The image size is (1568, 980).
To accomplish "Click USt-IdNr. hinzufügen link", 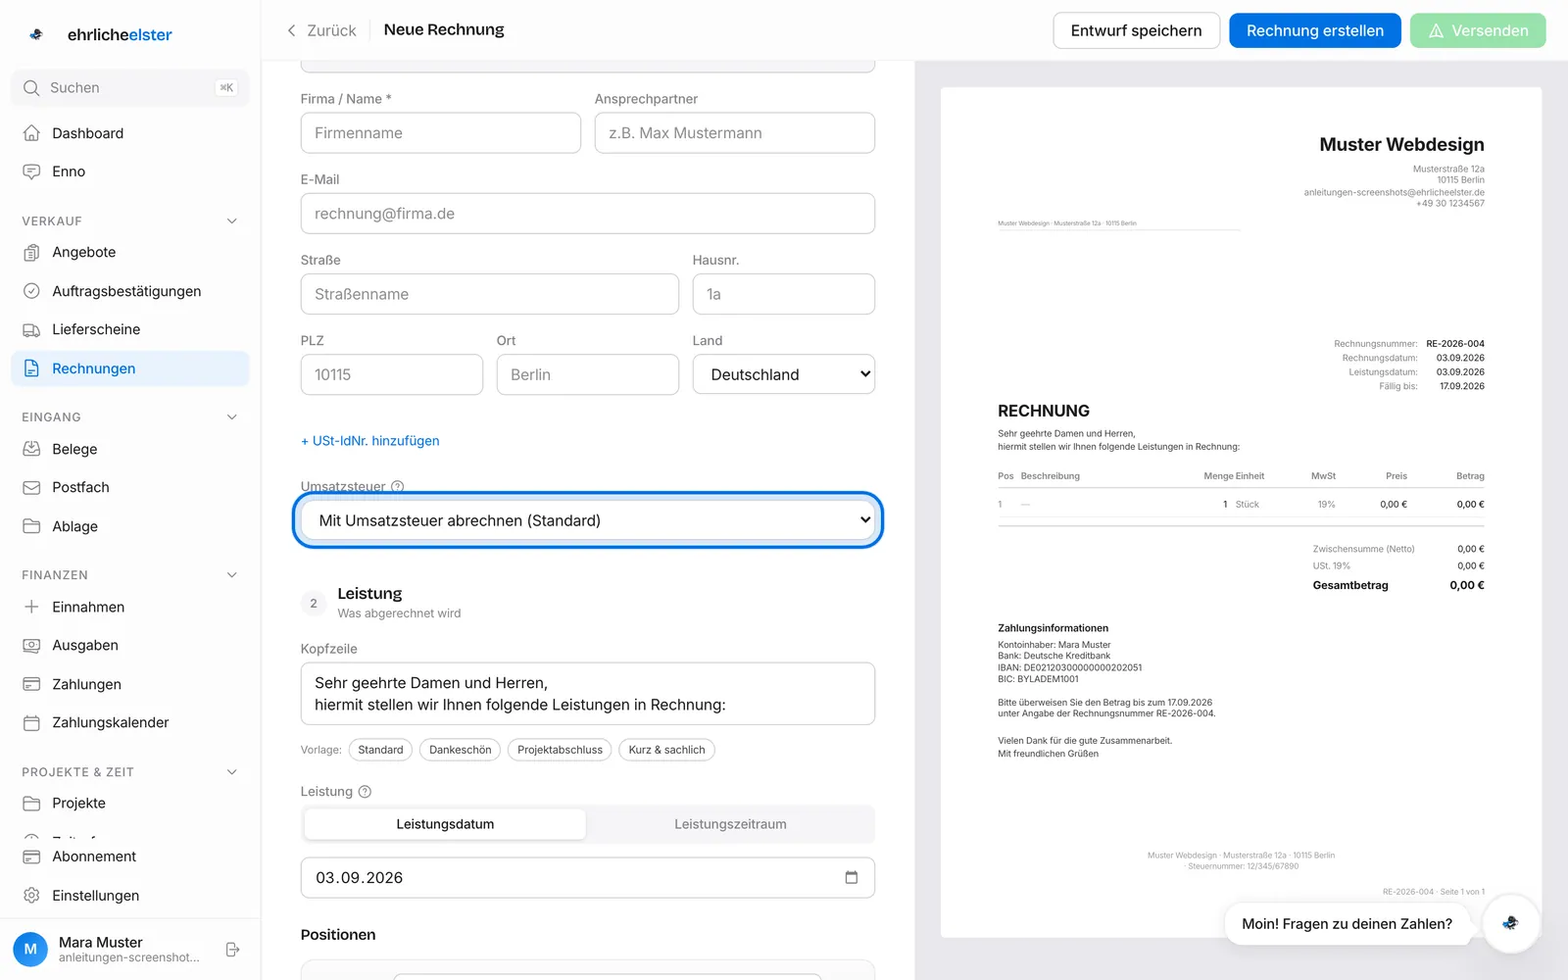I will tap(370, 441).
